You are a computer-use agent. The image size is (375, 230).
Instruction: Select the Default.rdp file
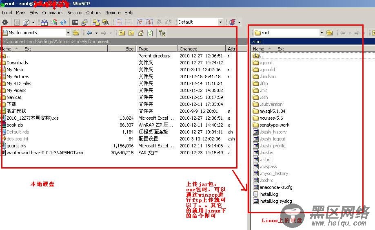(18, 132)
